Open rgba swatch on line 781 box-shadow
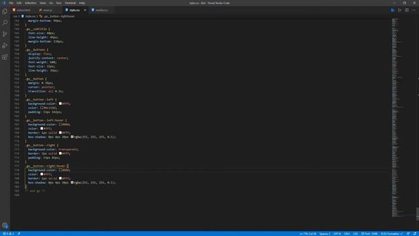This screenshot has width=419, height=236. click(x=72, y=182)
